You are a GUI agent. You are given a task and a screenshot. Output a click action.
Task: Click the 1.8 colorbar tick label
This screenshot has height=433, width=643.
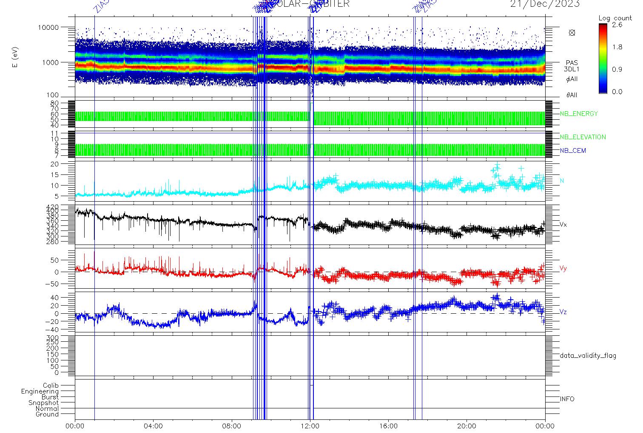click(x=617, y=47)
